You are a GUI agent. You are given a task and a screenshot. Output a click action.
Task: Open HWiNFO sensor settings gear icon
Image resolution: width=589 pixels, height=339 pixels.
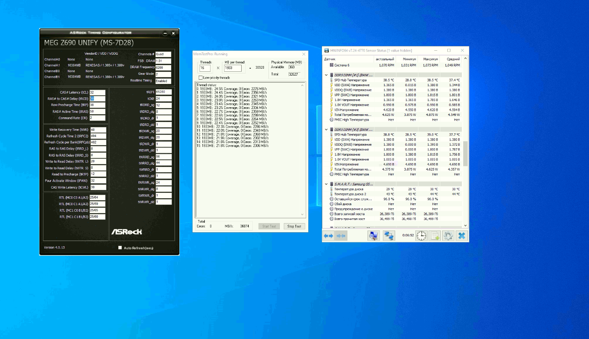(448, 236)
